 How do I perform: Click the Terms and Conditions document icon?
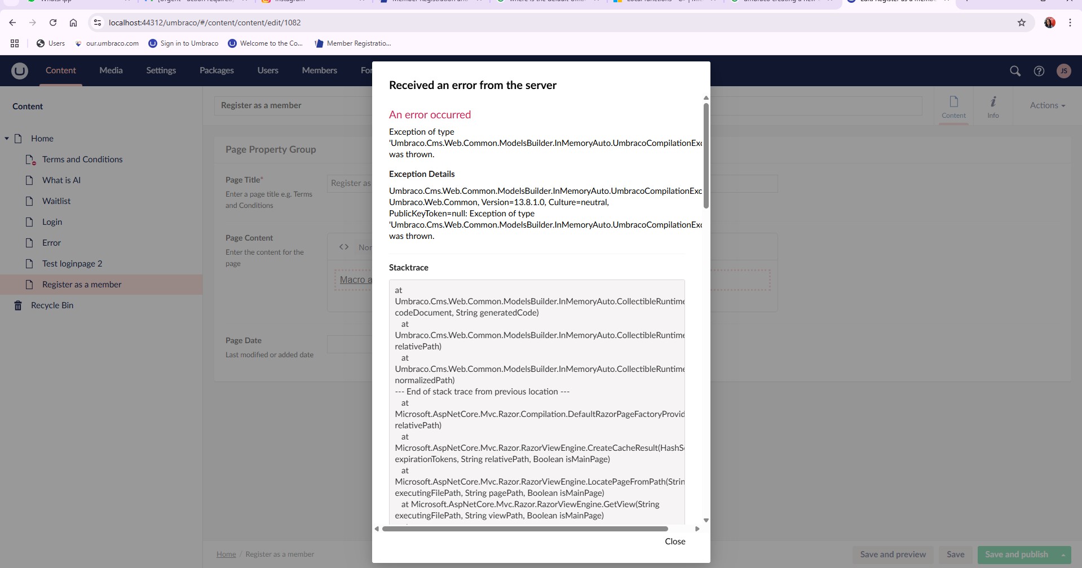click(30, 159)
